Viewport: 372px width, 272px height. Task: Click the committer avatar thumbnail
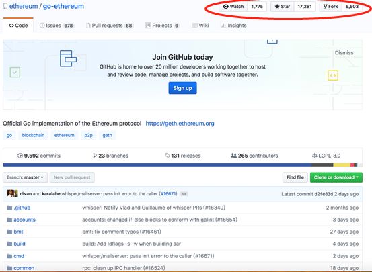[12, 194]
